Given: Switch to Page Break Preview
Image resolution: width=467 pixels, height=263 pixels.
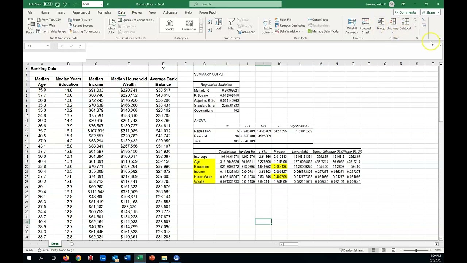Looking at the screenshot, I should (394, 250).
